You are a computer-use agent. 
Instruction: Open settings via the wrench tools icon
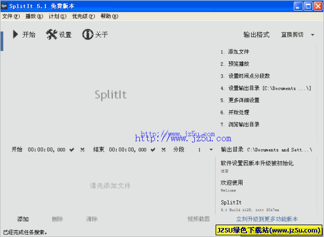point(52,34)
